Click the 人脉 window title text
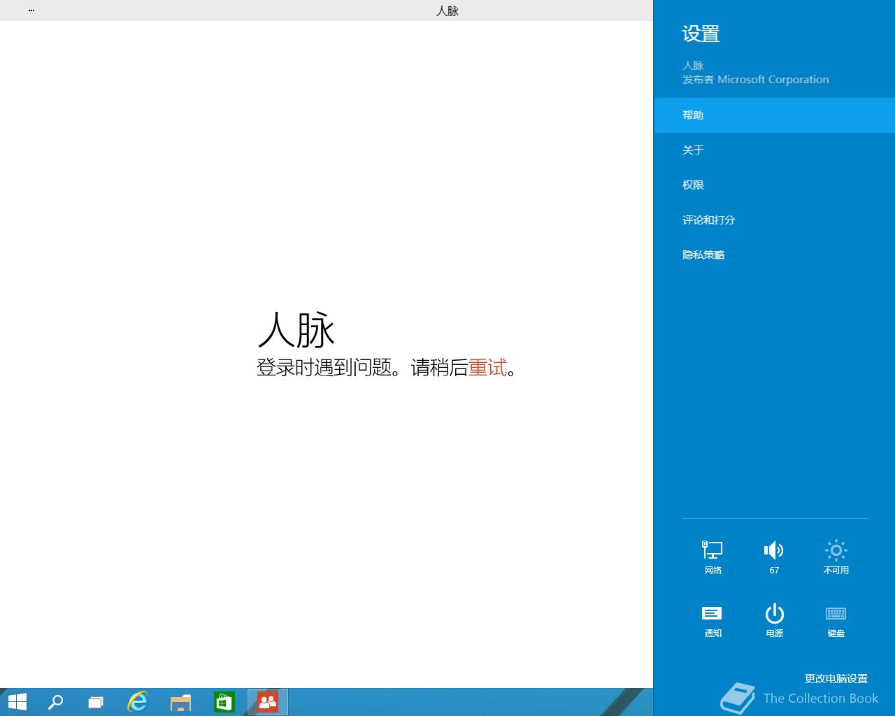The height and width of the screenshot is (716, 895). coord(447,10)
